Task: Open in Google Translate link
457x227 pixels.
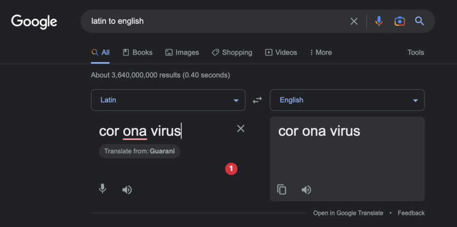Action: click(x=348, y=213)
